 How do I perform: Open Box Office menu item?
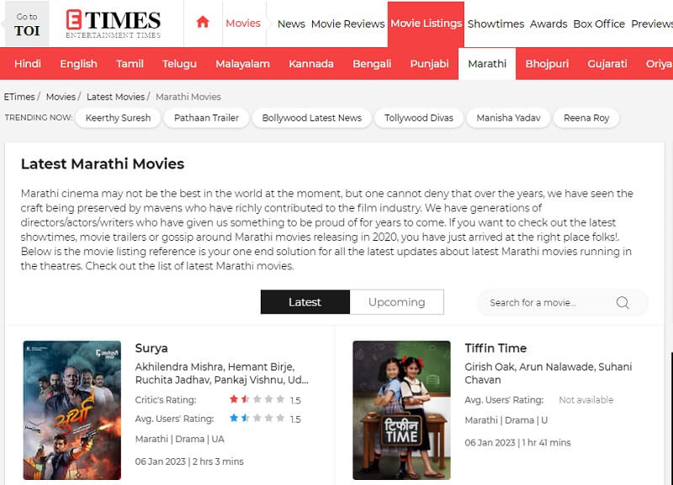point(599,24)
